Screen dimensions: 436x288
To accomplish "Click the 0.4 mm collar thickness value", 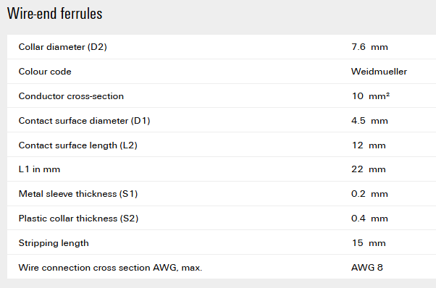I will (x=369, y=219).
